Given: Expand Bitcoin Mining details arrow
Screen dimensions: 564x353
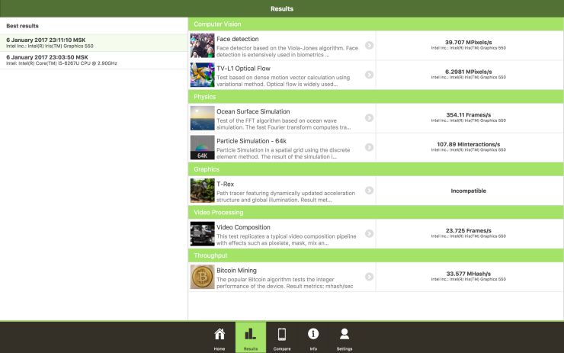Looking at the screenshot, I should pyautogui.click(x=369, y=277).
